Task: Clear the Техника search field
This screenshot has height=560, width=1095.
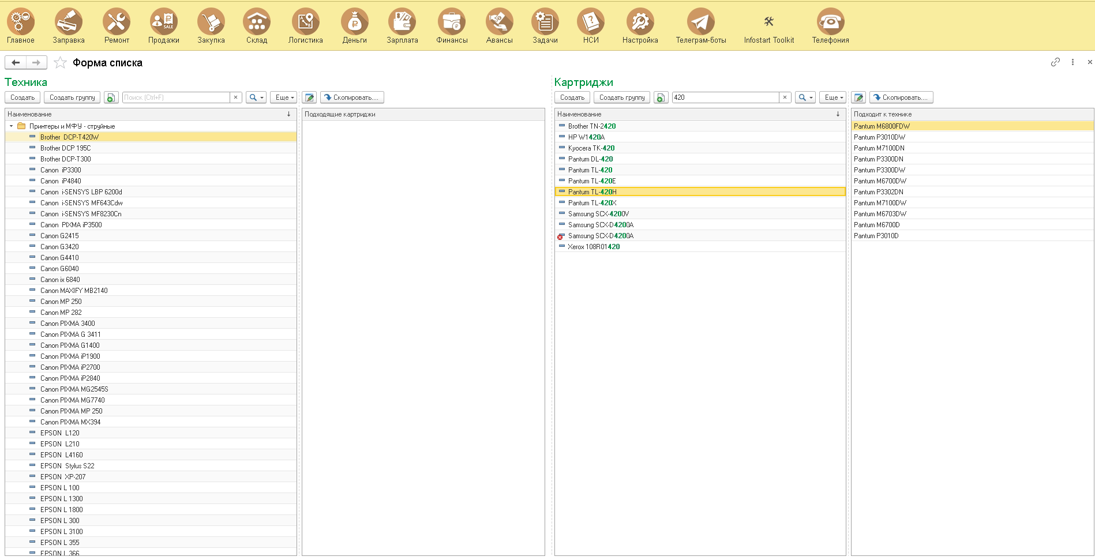Action: coord(235,97)
